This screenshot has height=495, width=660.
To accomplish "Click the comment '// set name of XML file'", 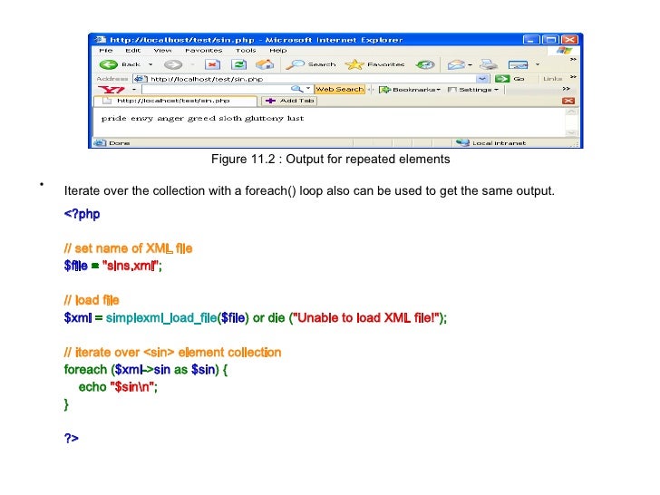I will [128, 248].
